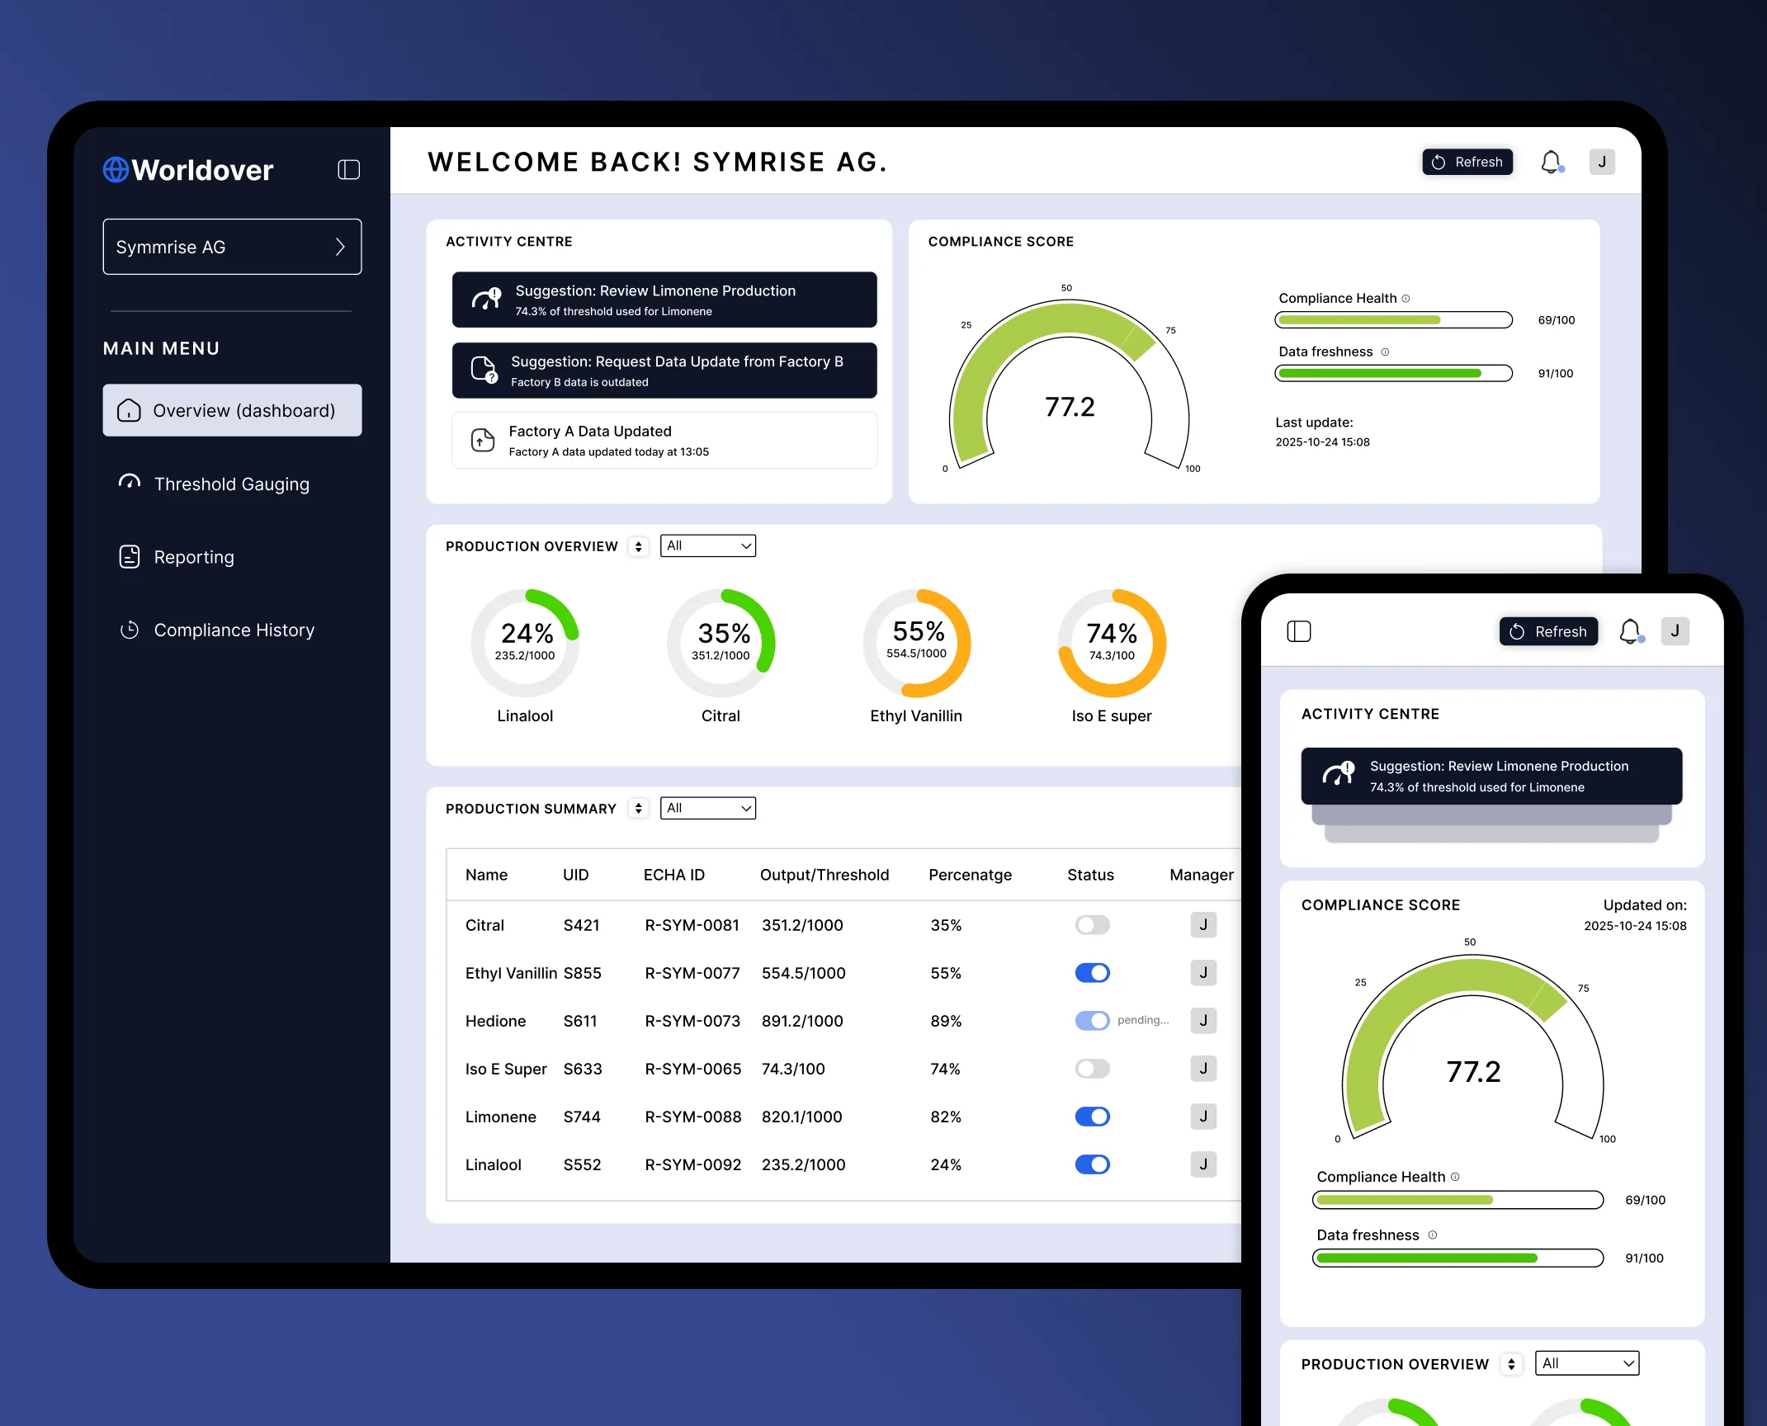Collapse sidebar using tablet panel icon
Image resolution: width=1767 pixels, height=1426 pixels.
point(349,170)
